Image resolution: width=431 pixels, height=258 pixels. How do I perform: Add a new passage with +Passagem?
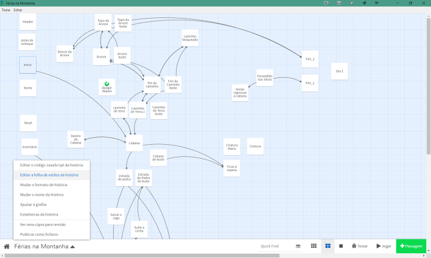click(411, 246)
